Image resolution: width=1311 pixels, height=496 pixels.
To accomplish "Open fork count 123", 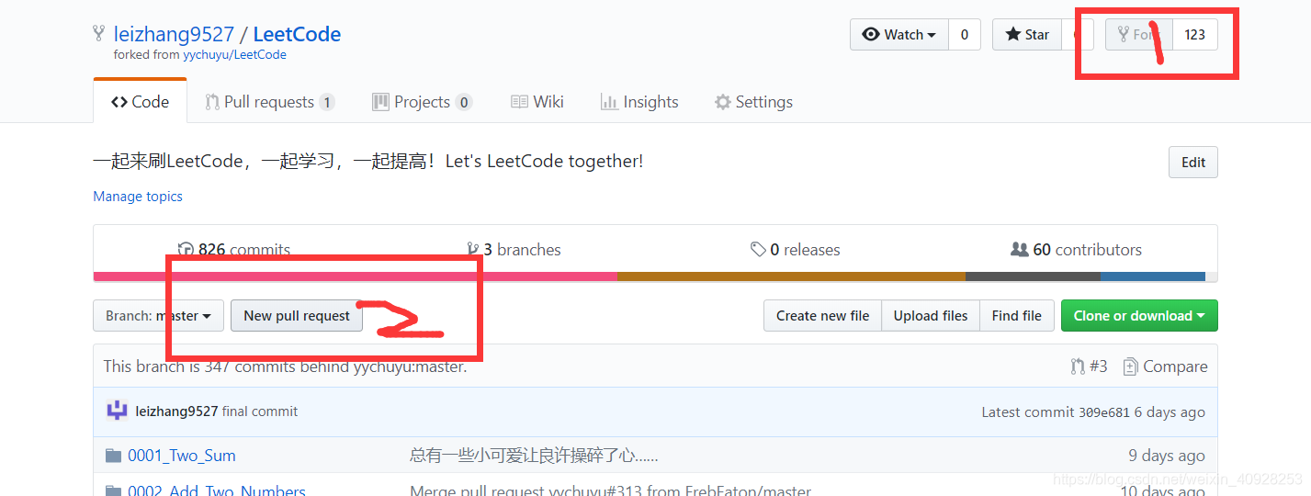I will (1195, 35).
